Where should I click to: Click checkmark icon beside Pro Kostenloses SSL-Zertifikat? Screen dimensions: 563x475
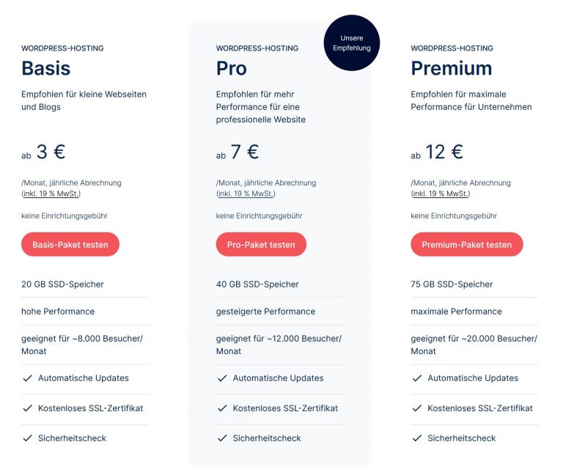click(222, 408)
